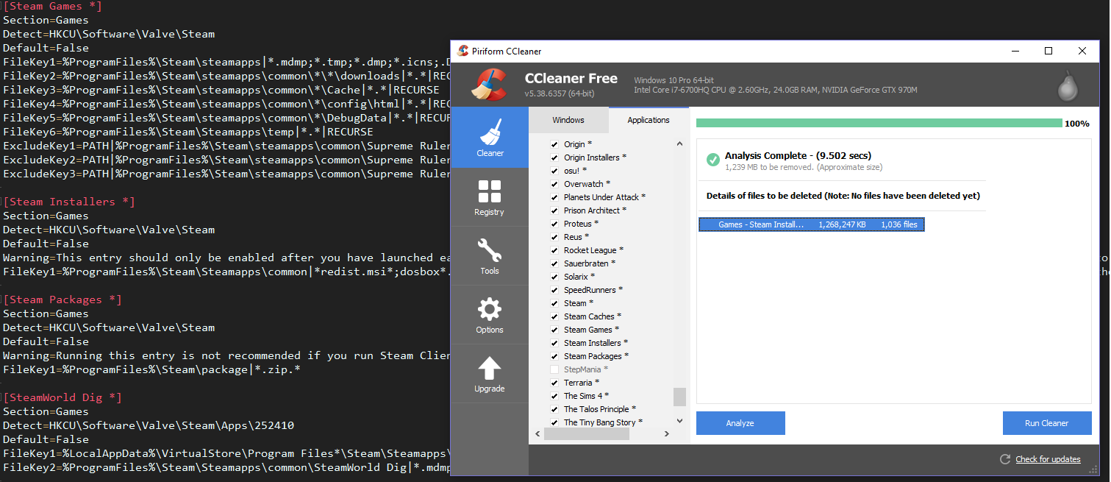This screenshot has height=482, width=1111.
Task: Click the pear icon in CCleaner header
Action: 1068,85
